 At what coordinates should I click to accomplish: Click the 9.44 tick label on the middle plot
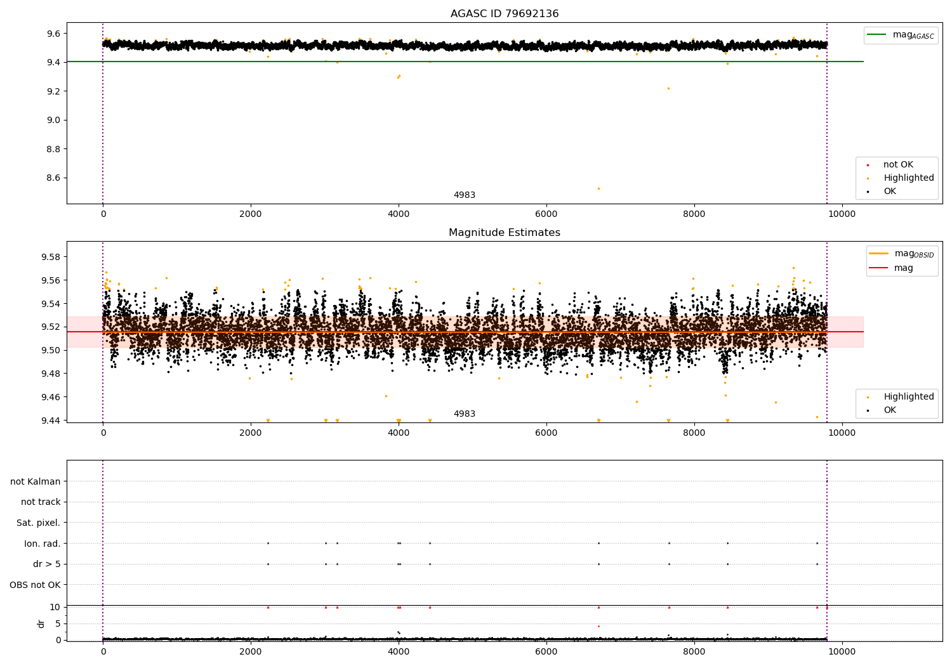pos(50,421)
